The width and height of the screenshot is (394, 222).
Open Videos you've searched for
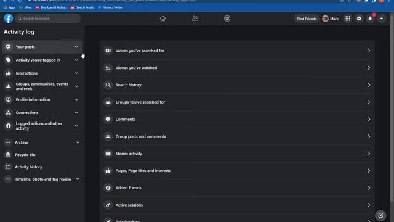click(x=237, y=51)
